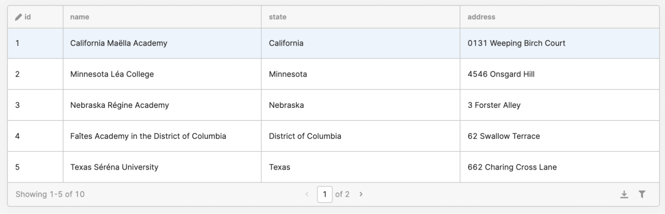Select the 0131 Weeping Birch Court address

click(516, 43)
